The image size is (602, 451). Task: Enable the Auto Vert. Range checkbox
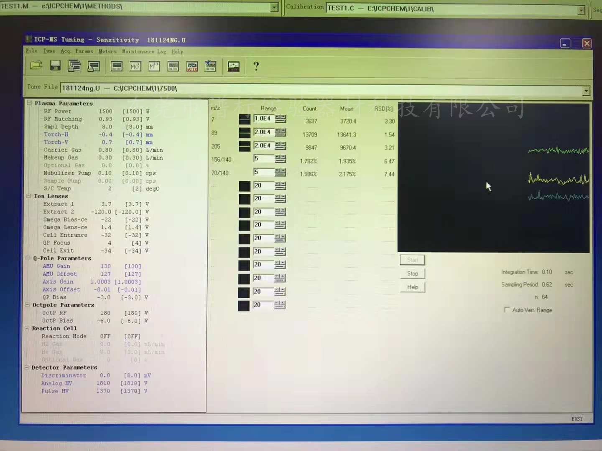pyautogui.click(x=507, y=310)
